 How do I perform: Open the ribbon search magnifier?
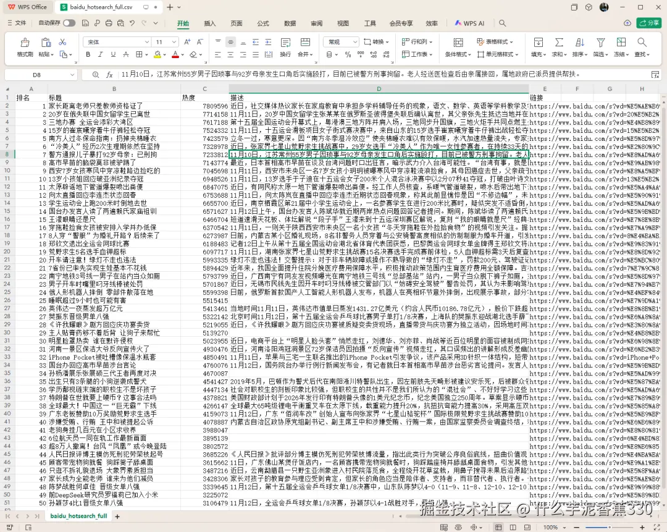[x=502, y=23]
